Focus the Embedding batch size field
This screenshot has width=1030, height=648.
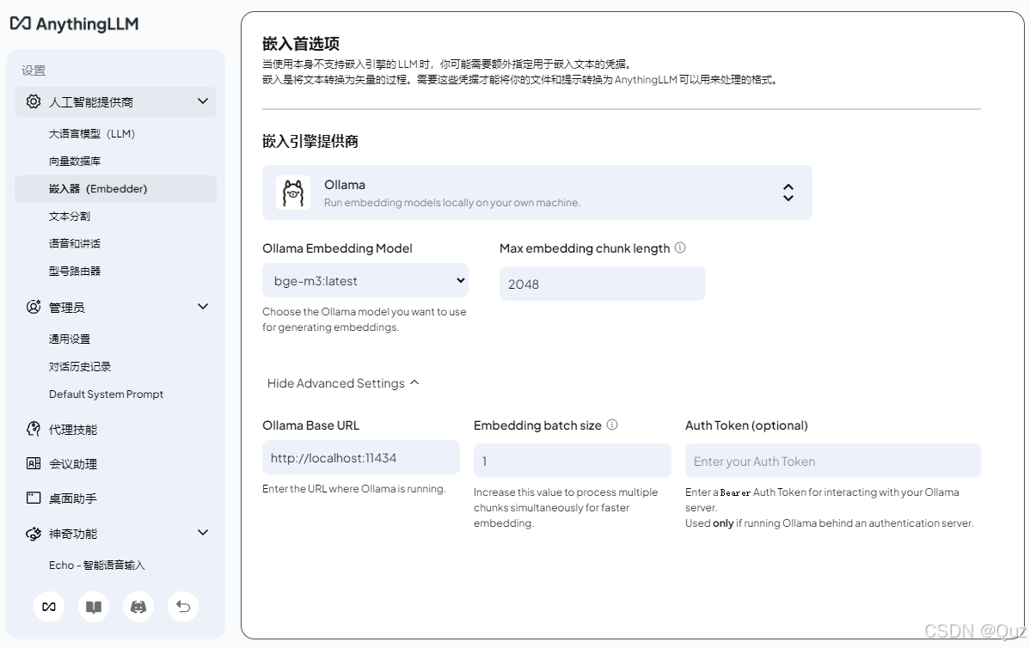[572, 461]
